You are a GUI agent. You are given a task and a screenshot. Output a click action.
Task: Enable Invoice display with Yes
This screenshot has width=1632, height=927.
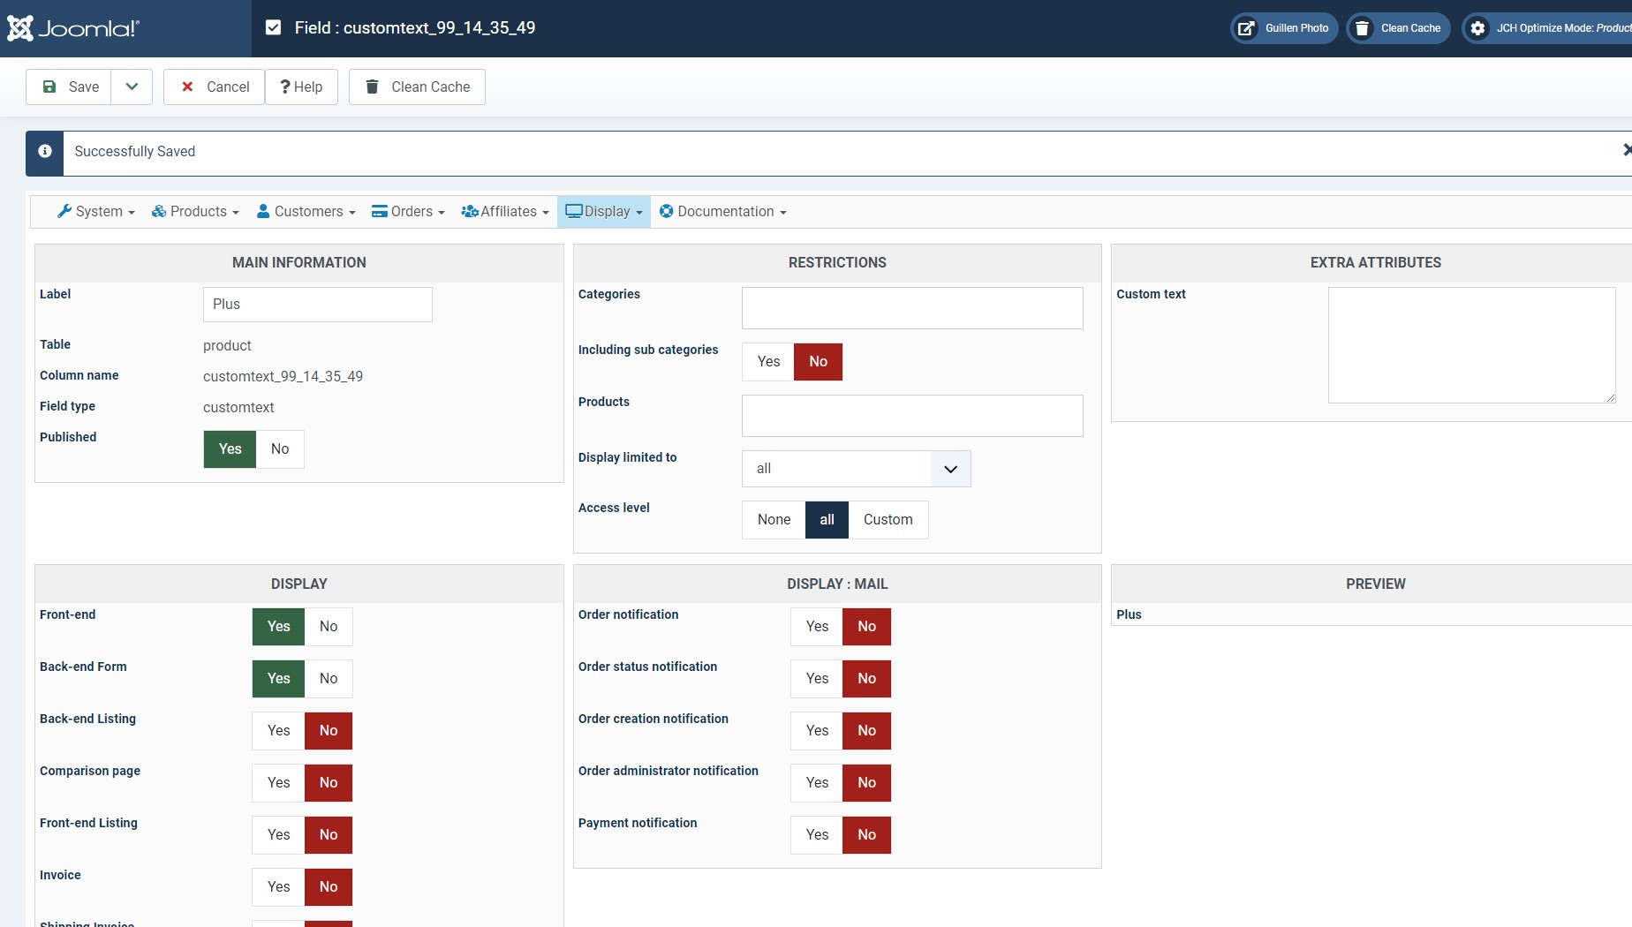pos(279,887)
